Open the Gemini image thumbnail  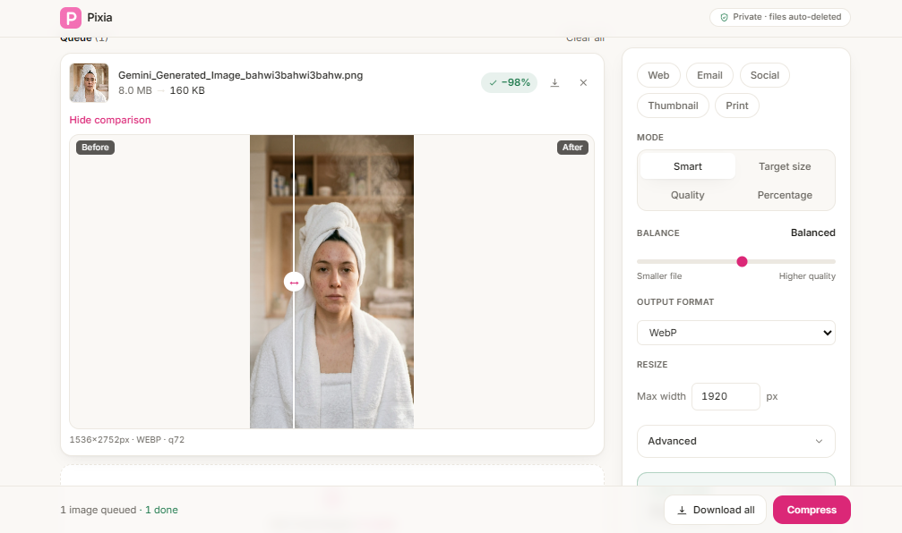coord(90,82)
